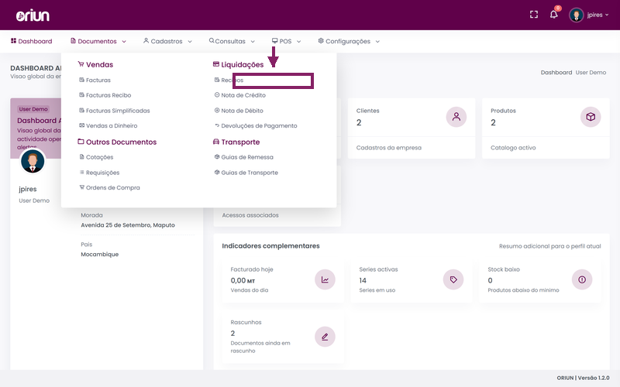620x387 pixels.
Task: Click the Guias de Transporte box icon
Action: coord(217,172)
